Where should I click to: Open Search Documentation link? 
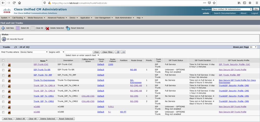(225, 13)
